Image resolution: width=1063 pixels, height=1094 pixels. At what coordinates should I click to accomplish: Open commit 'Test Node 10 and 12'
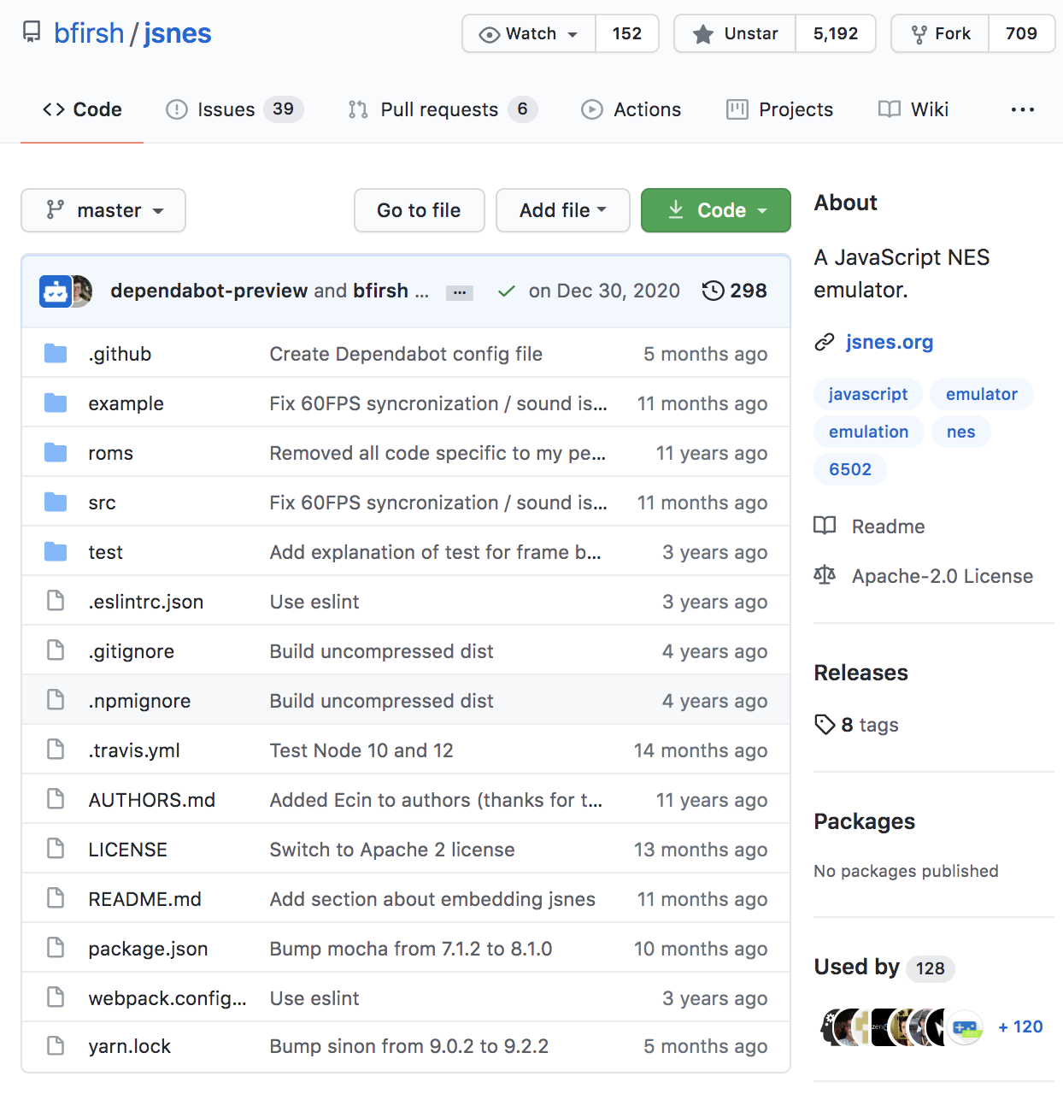click(x=361, y=750)
